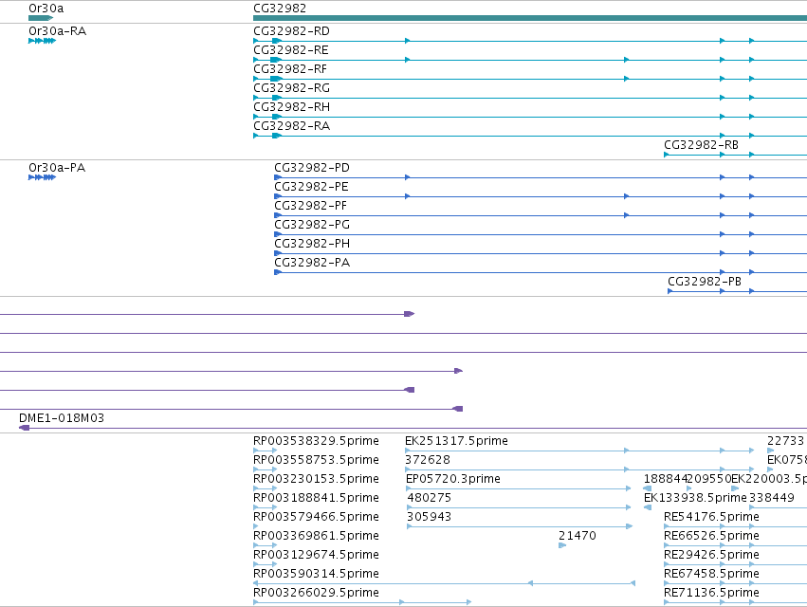Select protein CG32982-PG label

point(312,225)
